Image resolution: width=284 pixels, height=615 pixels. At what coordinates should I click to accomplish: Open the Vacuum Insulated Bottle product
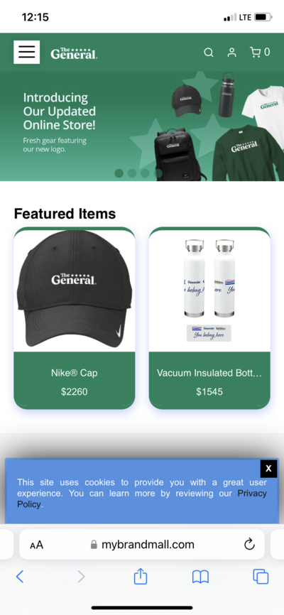click(x=209, y=373)
